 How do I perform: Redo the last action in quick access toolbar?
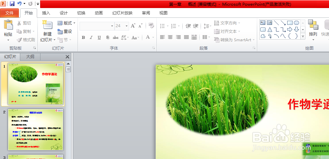click(30, 4)
